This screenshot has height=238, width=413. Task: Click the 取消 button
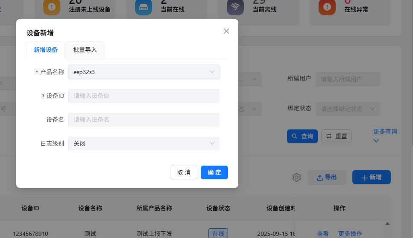point(184,172)
